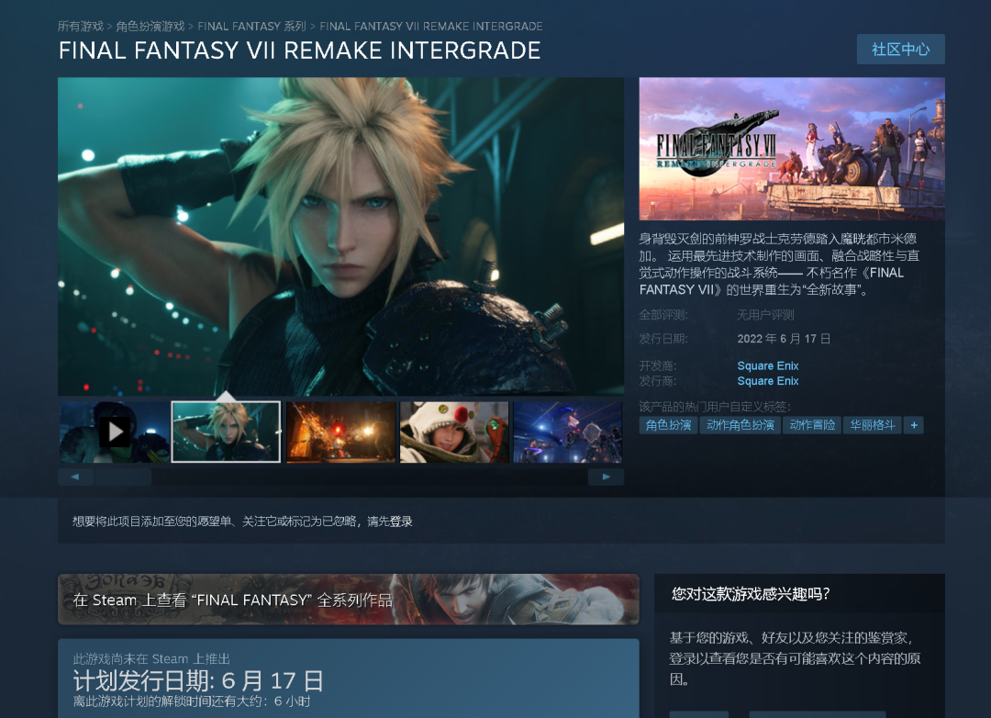Go to 所有游戏 breadcrumb link
The height and width of the screenshot is (718, 991).
(80, 26)
